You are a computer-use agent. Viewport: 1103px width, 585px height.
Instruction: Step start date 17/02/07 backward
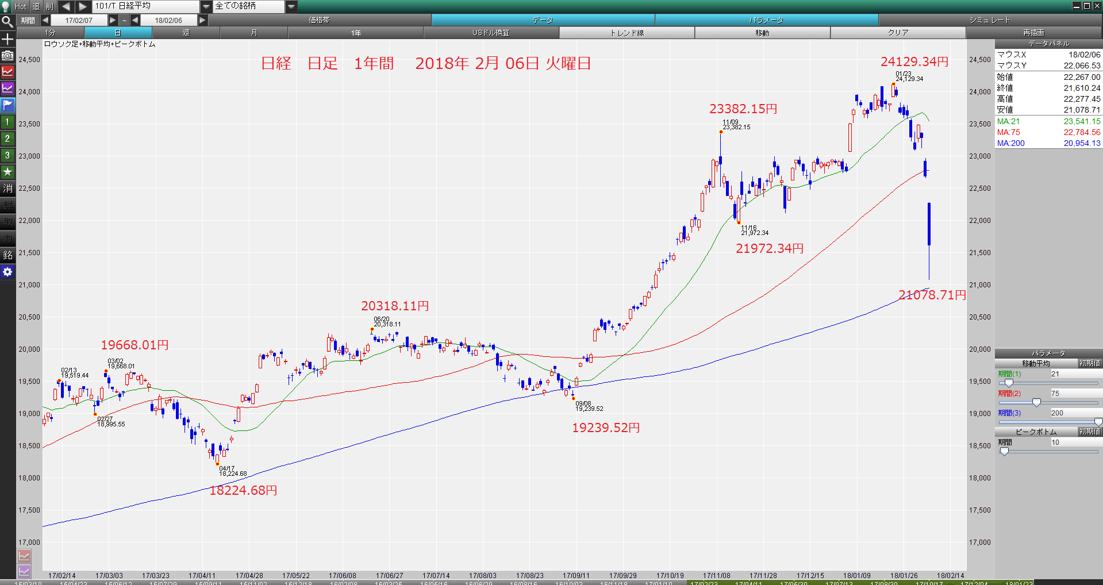[45, 20]
